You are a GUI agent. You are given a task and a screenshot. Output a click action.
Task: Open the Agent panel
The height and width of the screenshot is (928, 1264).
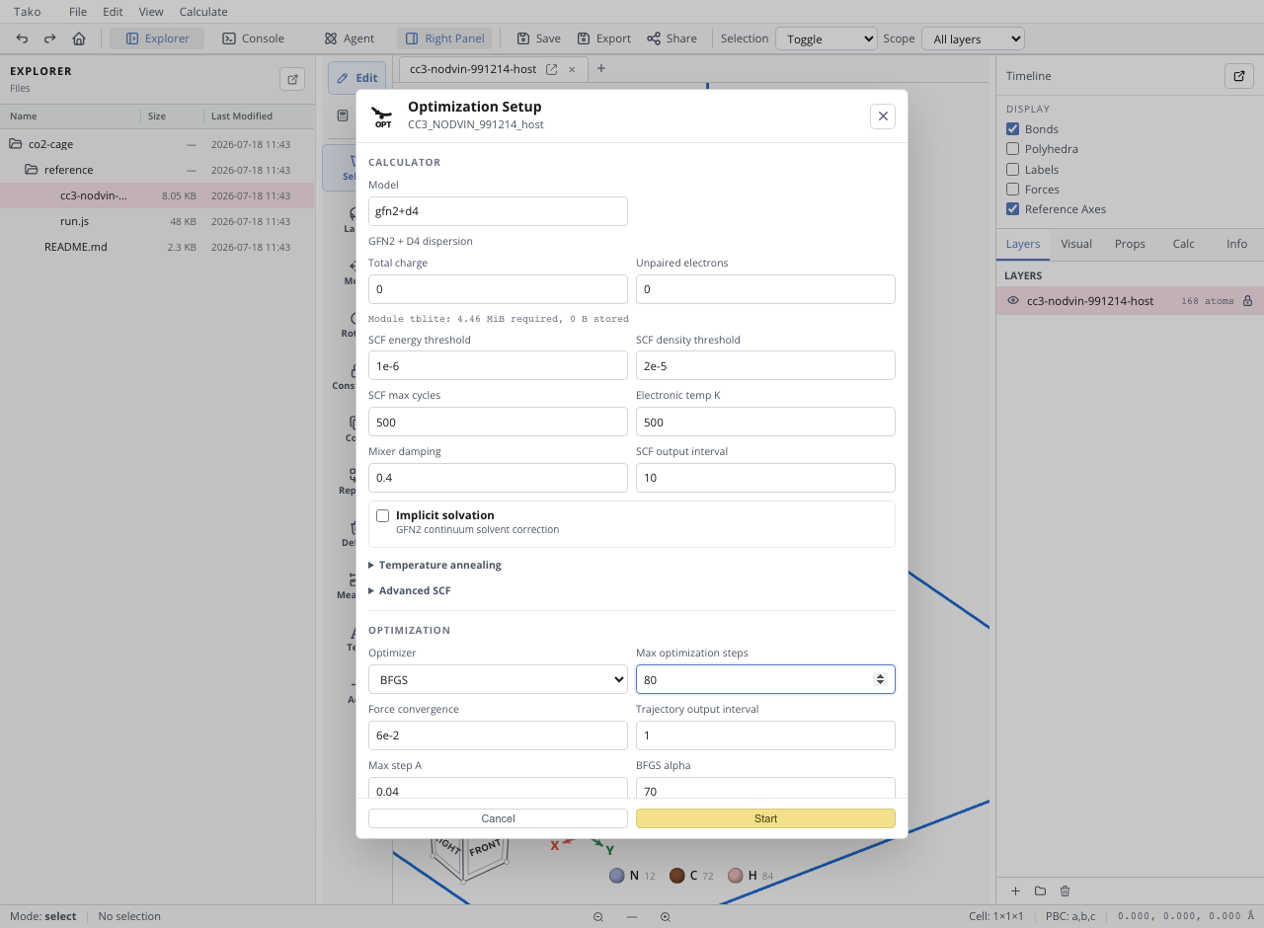pos(350,39)
